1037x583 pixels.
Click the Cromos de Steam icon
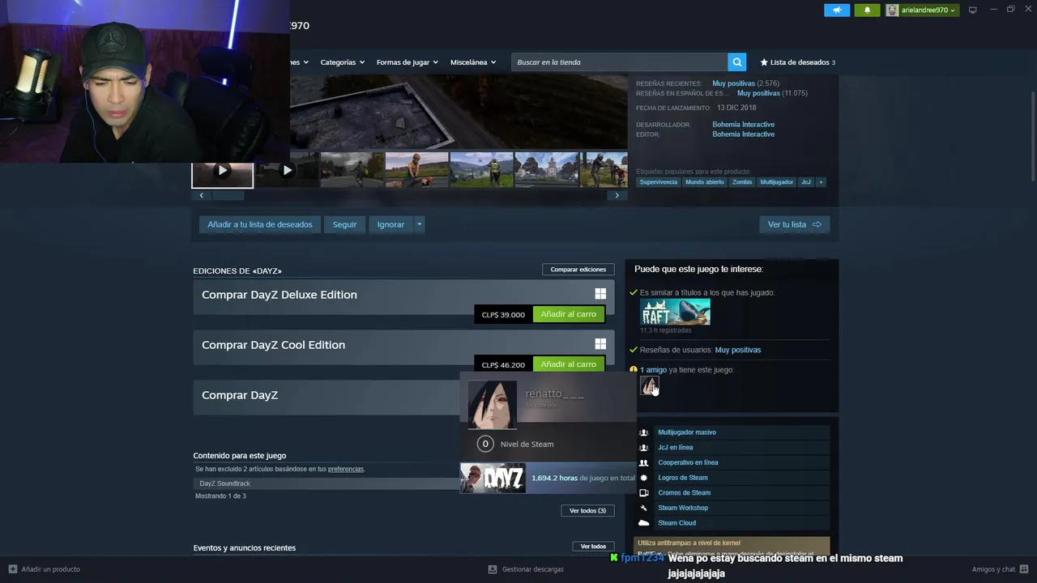pos(643,493)
